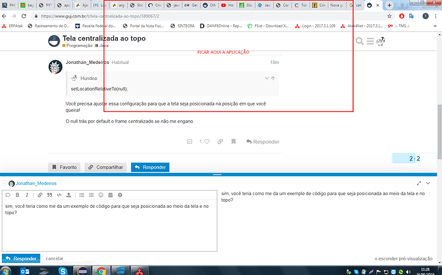The height and width of the screenshot is (275, 442).
Task: Open hamburger menu in forum header
Action: coord(370,41)
